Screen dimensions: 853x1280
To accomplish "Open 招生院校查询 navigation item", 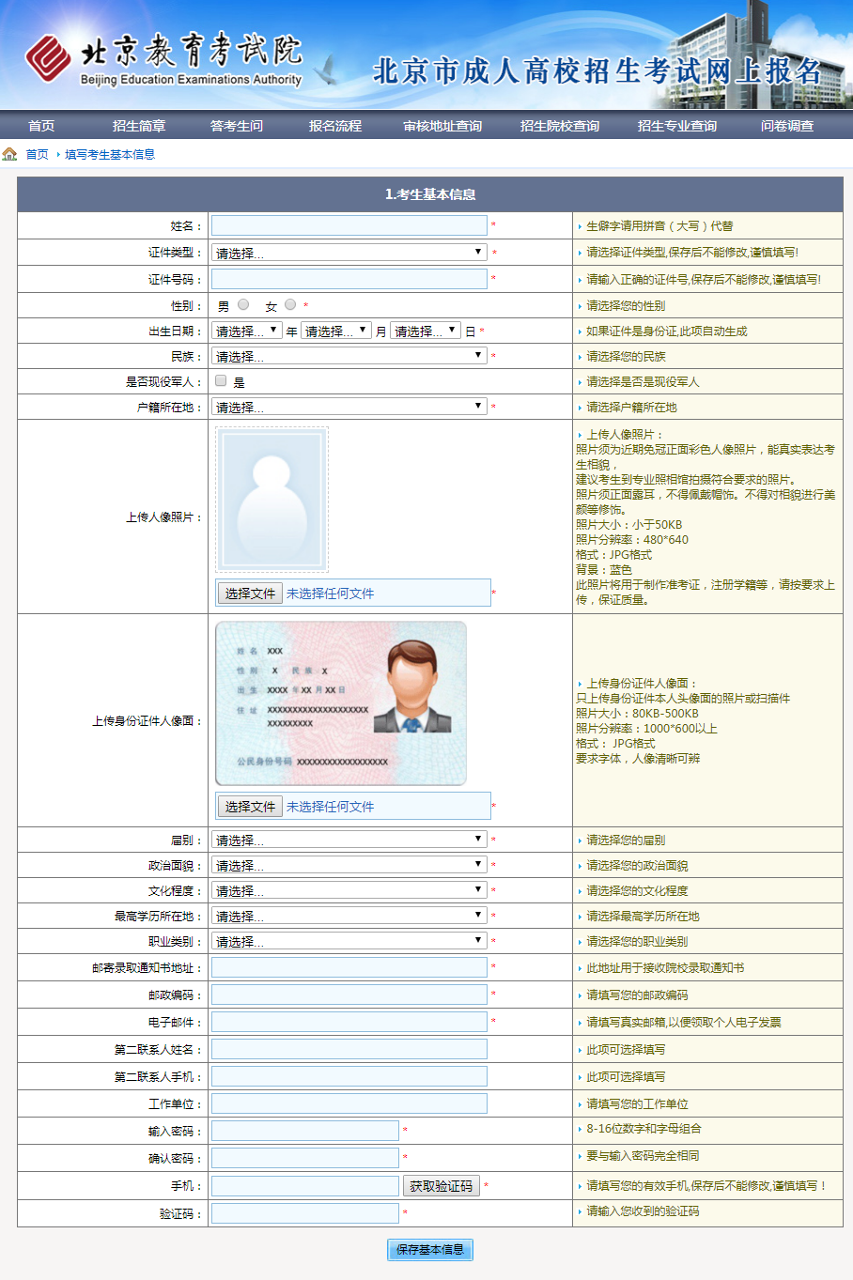I will pyautogui.click(x=560, y=126).
